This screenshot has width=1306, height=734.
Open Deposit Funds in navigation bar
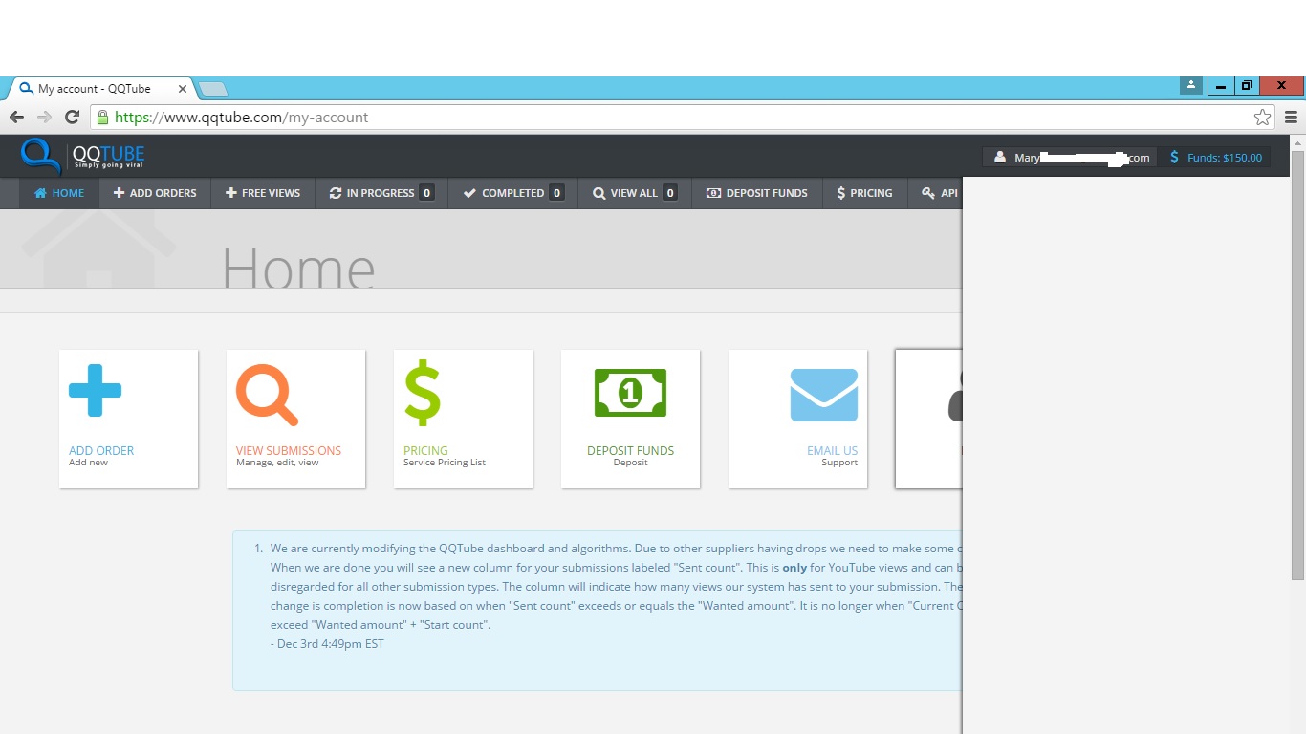pos(757,193)
